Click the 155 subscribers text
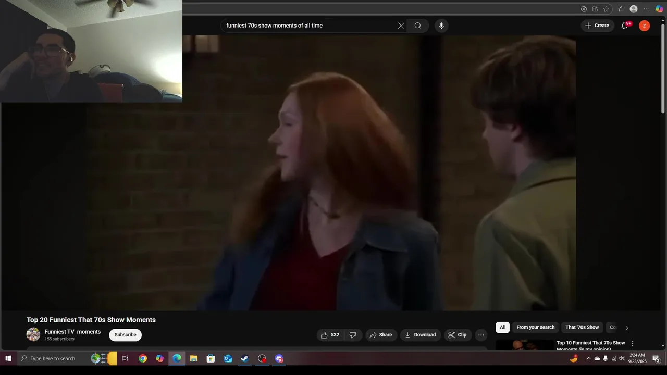667x375 pixels. click(x=59, y=339)
